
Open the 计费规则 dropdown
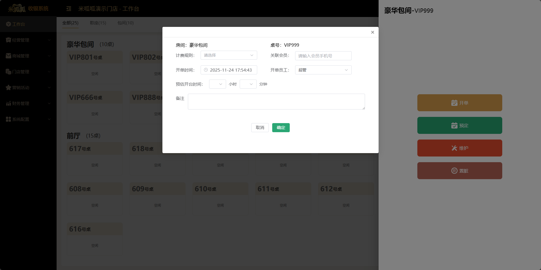coord(229,55)
